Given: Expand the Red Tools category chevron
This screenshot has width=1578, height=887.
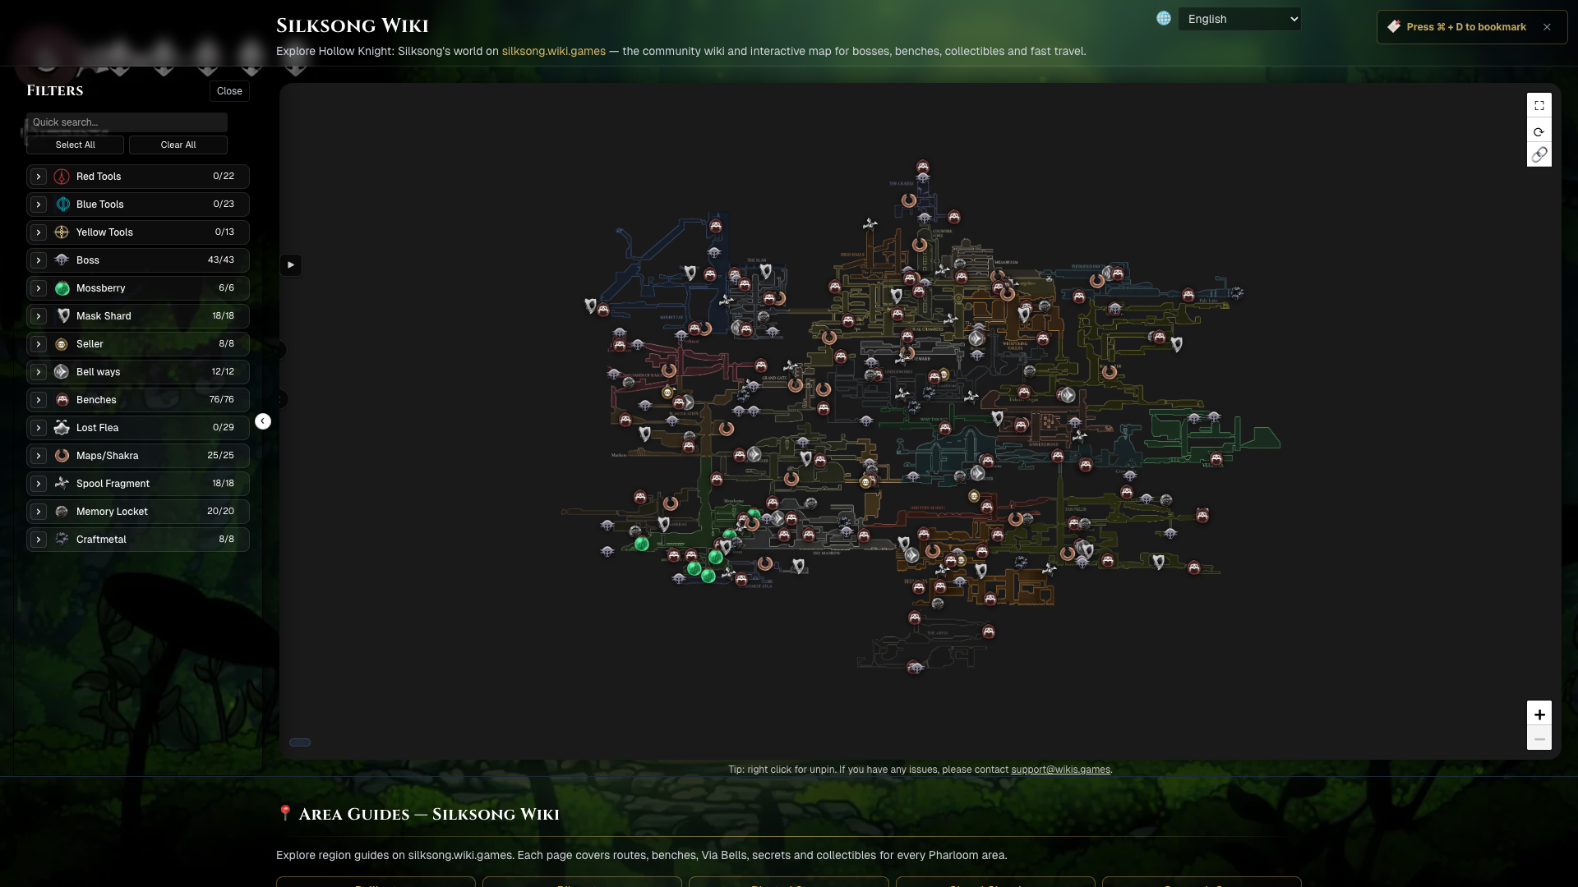Looking at the screenshot, I should pos(39,177).
